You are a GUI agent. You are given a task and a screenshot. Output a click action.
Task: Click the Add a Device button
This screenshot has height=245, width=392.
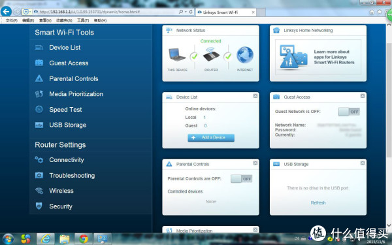point(211,137)
